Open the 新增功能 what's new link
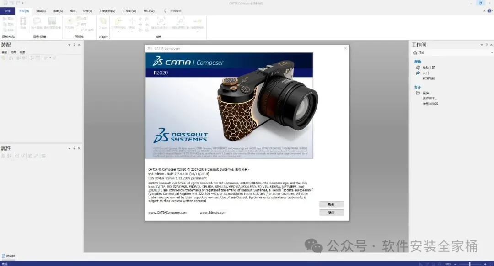The width and height of the screenshot is (494, 266). 429,78
